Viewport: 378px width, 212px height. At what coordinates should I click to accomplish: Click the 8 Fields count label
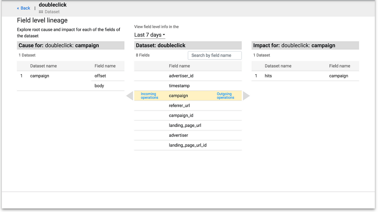pyautogui.click(x=143, y=55)
